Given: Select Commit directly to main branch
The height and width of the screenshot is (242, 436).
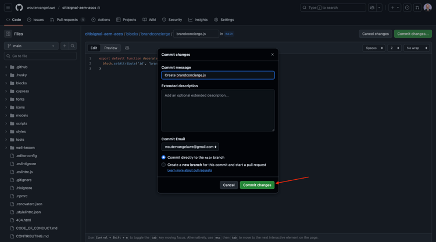Looking at the screenshot, I should 163,158.
